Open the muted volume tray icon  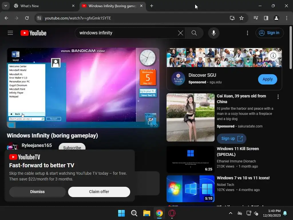256,213
